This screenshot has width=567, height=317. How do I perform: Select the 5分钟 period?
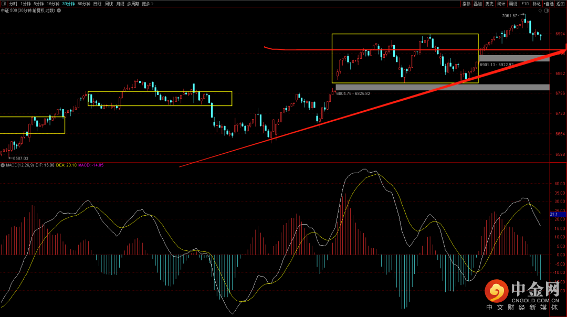click(x=39, y=4)
